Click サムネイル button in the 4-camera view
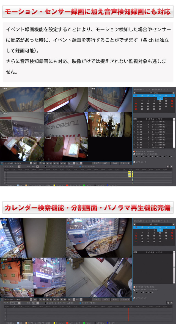 click(x=125, y=299)
